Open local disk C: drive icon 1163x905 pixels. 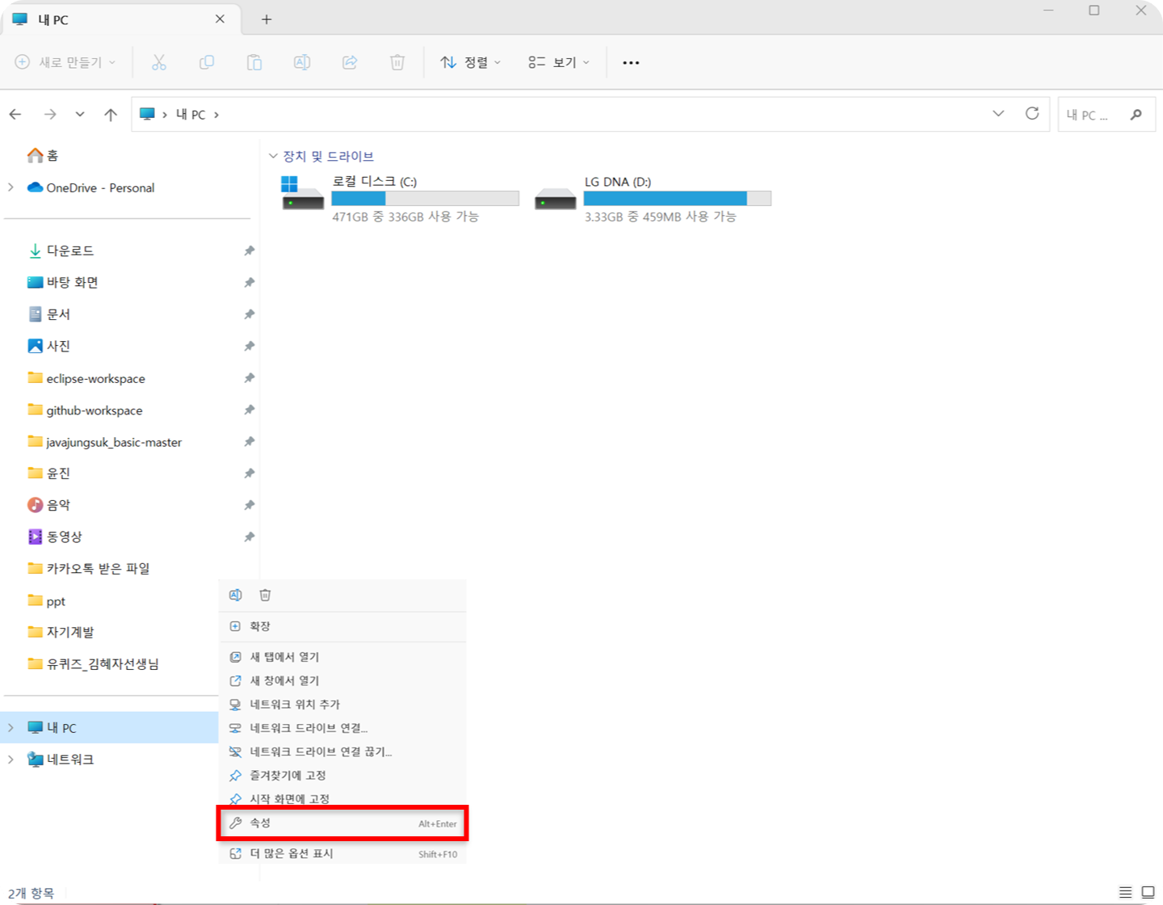pos(302,194)
